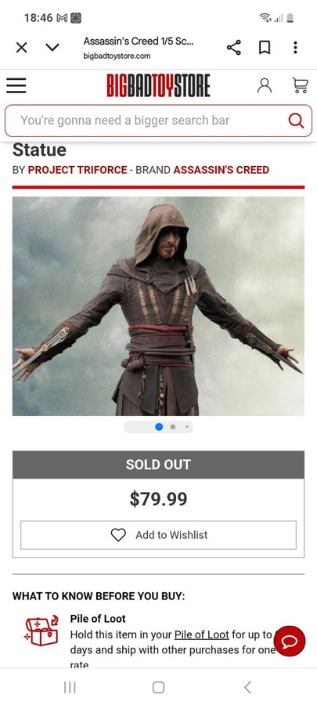The image size is (317, 705).
Task: Open the PROJECT TRIFORCE manufacturer link
Action: click(x=77, y=170)
